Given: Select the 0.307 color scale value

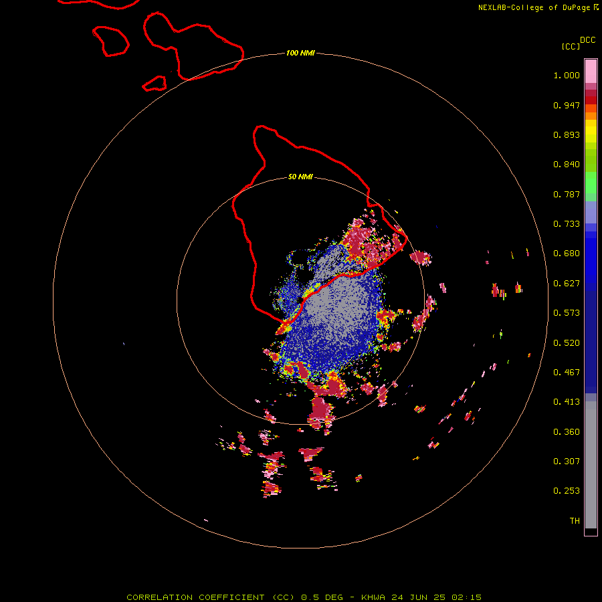Looking at the screenshot, I should tap(567, 462).
